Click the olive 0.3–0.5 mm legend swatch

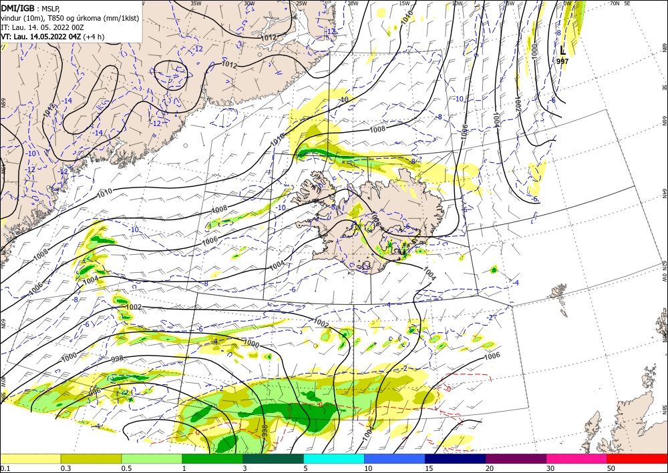tap(91, 458)
